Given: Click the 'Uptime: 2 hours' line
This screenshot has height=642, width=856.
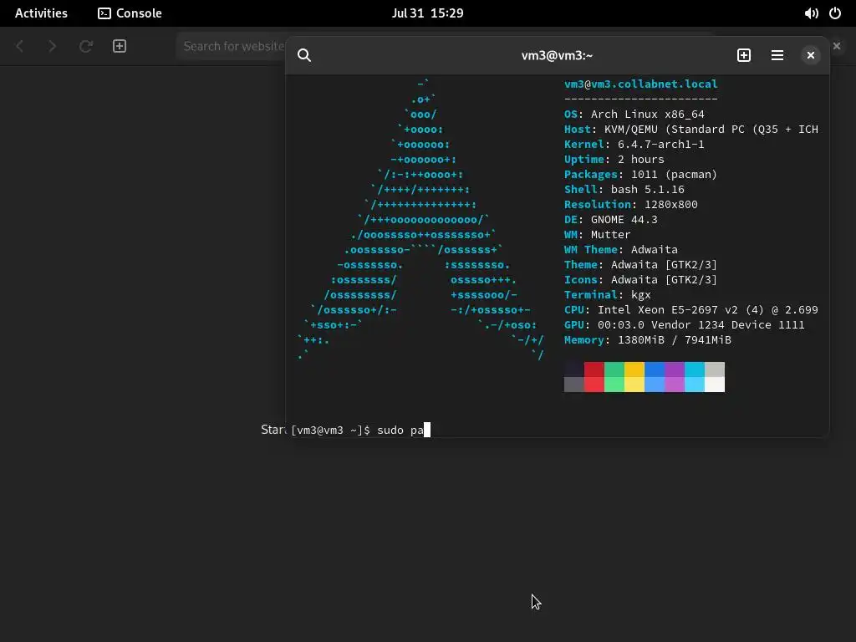Looking at the screenshot, I should (614, 160).
